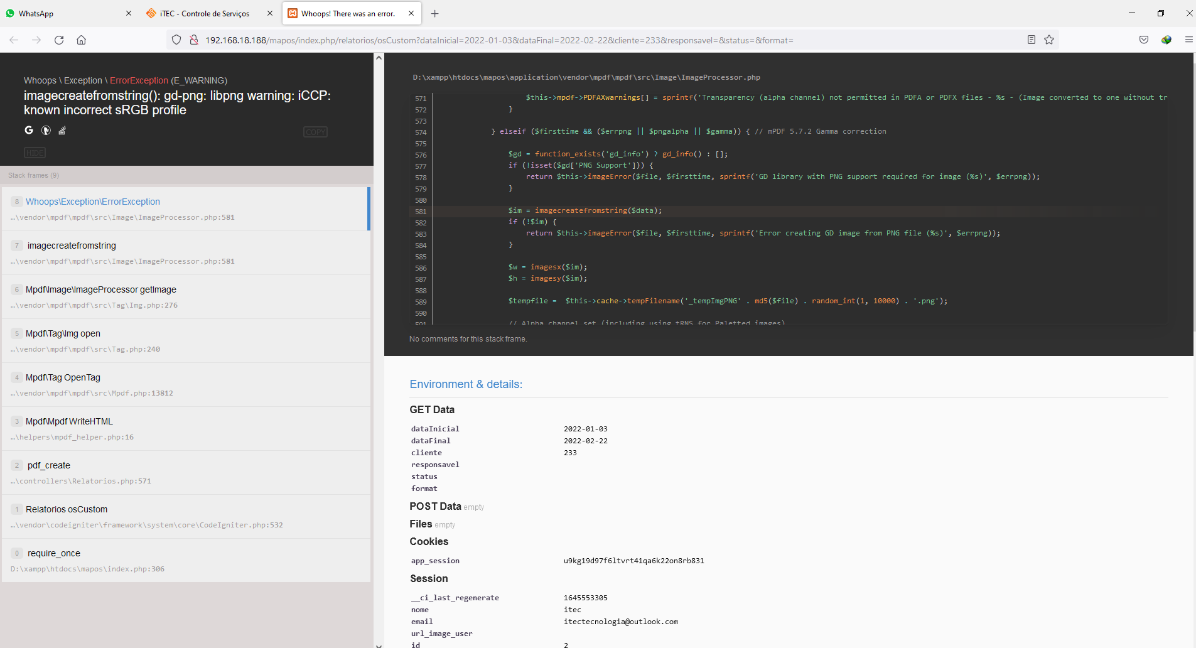Select frame Mpdf\Image\ImageProcessor getImage
This screenshot has height=648, width=1196.
click(186, 297)
